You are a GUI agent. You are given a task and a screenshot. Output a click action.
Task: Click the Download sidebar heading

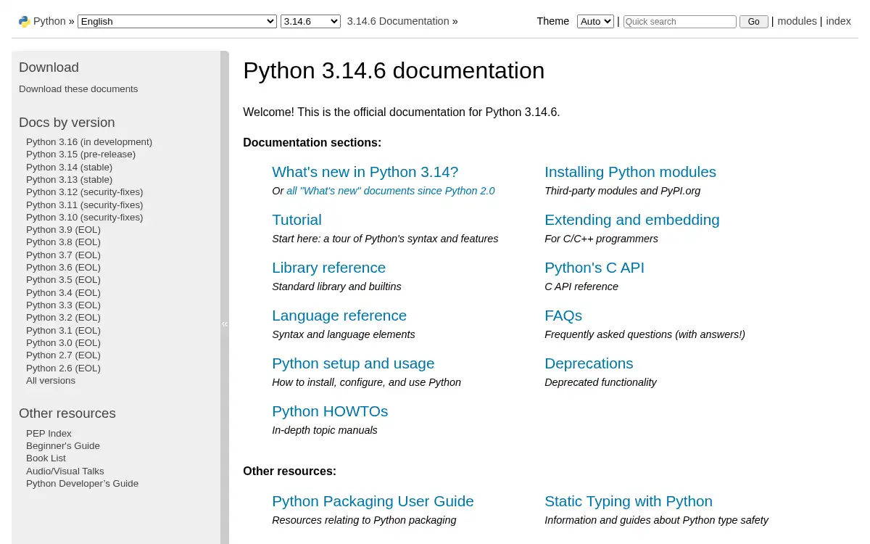click(x=49, y=67)
